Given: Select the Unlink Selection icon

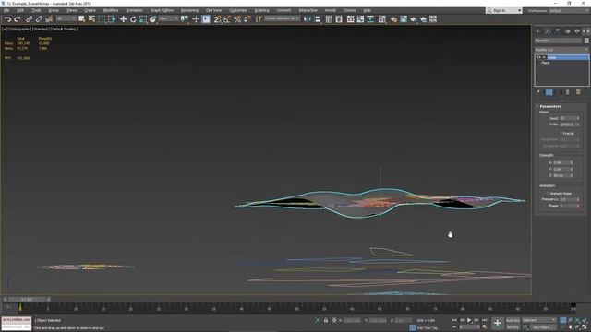Looking at the screenshot, I should point(39,19).
